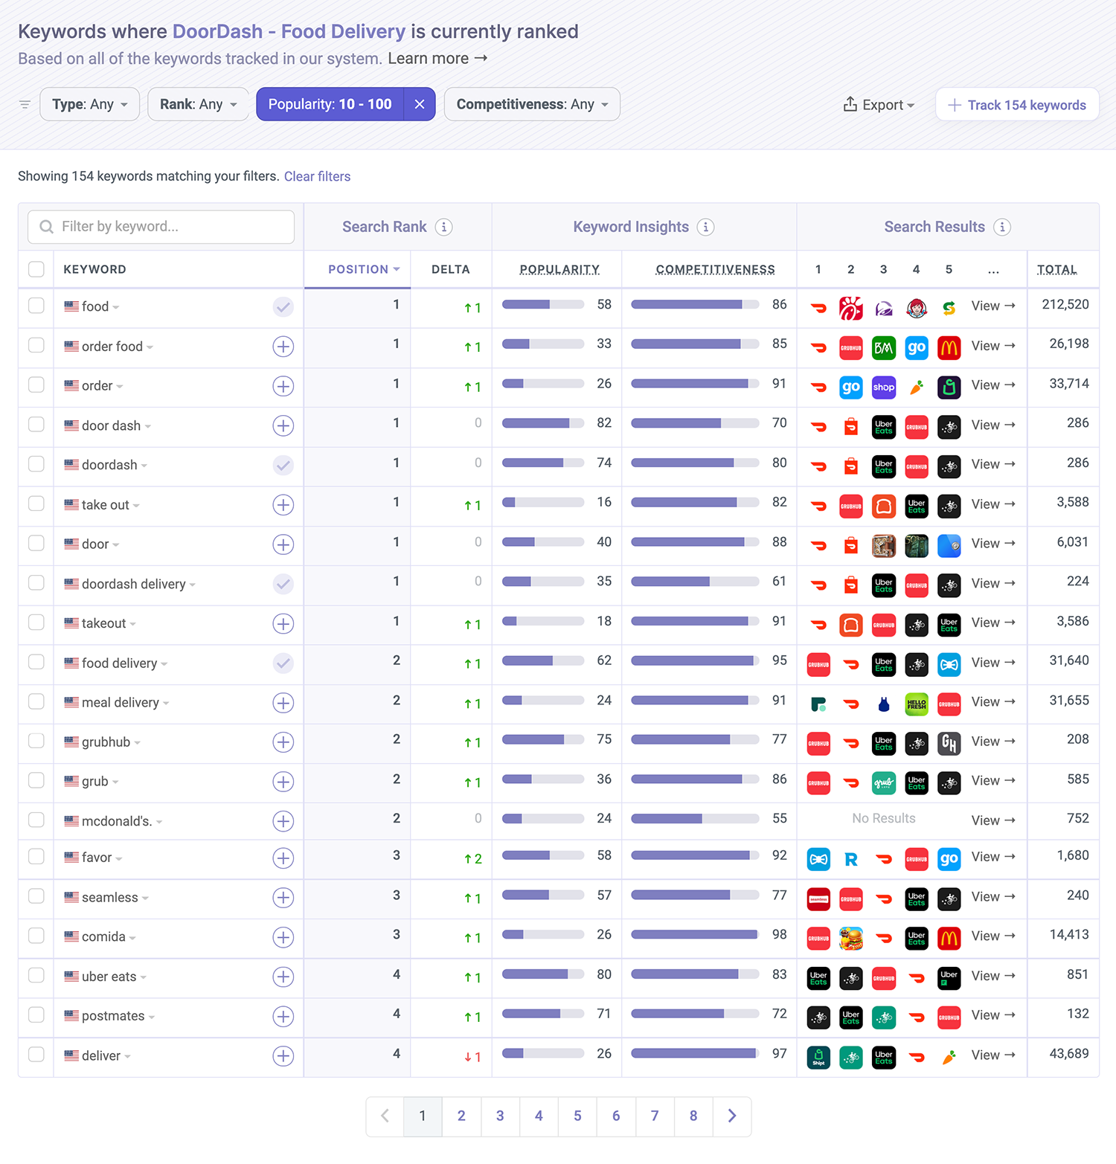Click the Clear filters link

pyautogui.click(x=317, y=176)
